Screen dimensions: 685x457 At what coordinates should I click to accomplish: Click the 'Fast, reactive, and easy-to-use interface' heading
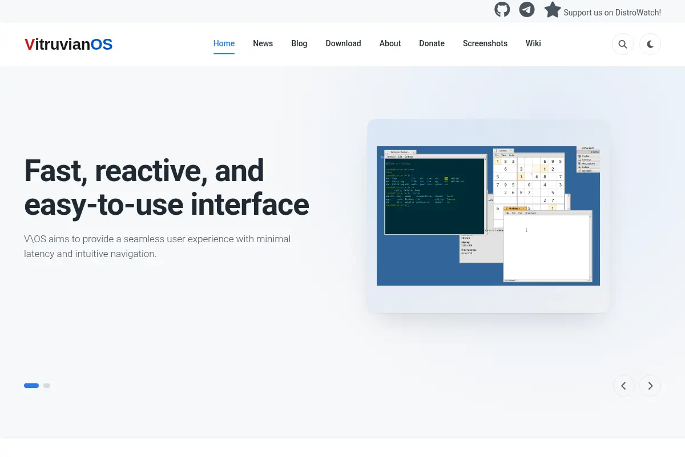[x=167, y=187]
